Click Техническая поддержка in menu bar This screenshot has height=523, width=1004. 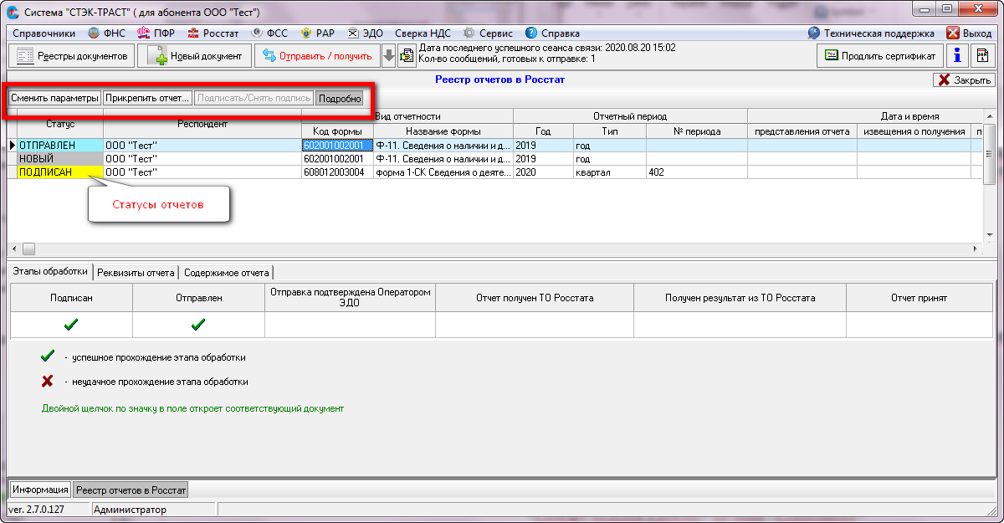tap(871, 33)
